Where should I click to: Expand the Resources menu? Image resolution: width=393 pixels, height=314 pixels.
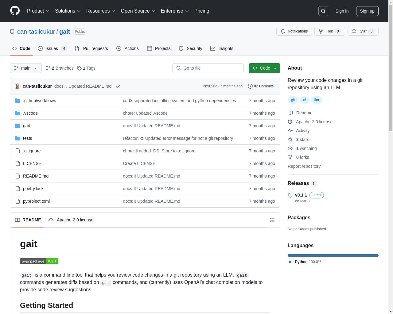click(x=101, y=11)
